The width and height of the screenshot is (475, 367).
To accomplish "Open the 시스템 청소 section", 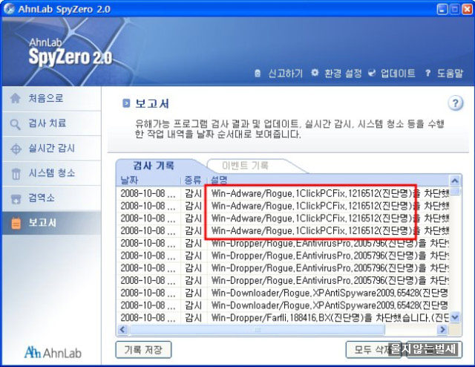I will [51, 173].
